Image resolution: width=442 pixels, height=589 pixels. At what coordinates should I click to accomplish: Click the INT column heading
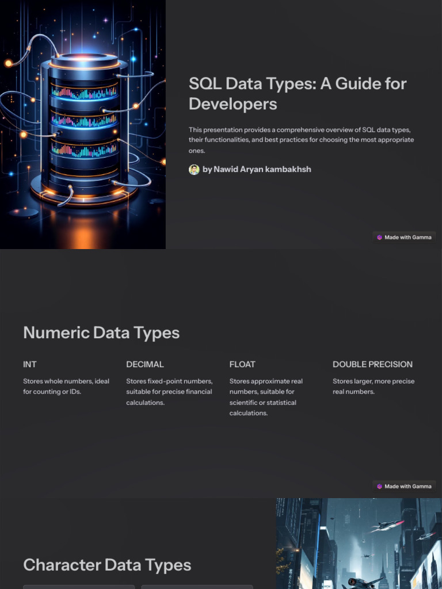[30, 364]
